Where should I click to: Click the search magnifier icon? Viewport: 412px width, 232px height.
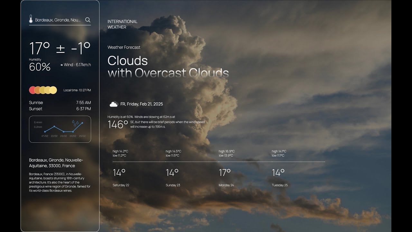coord(88,20)
